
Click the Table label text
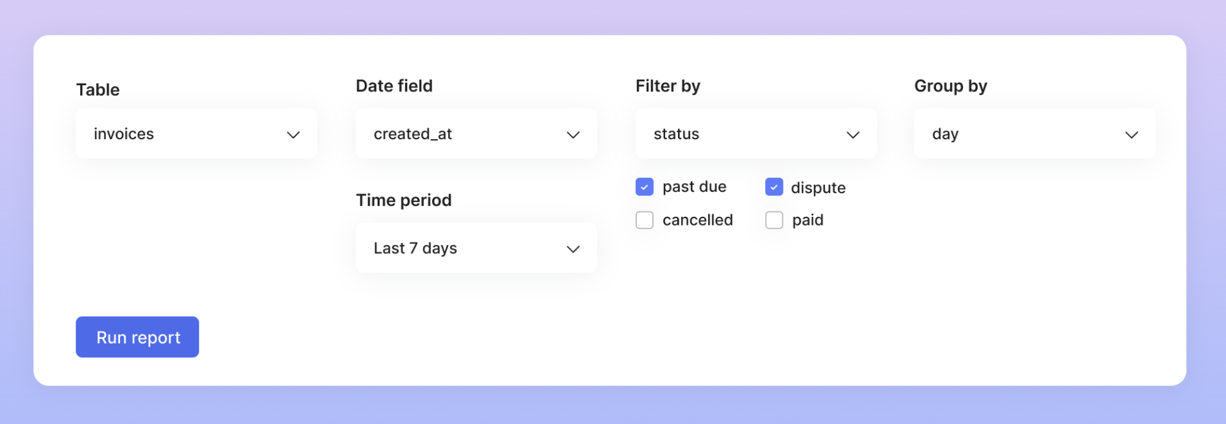pyautogui.click(x=98, y=90)
